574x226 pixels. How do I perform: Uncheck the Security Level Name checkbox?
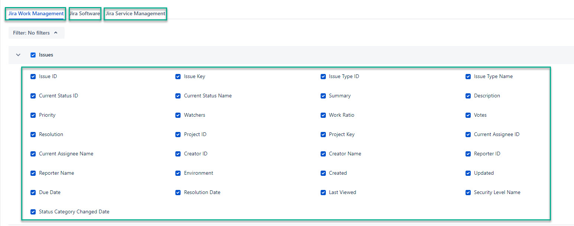tap(468, 193)
